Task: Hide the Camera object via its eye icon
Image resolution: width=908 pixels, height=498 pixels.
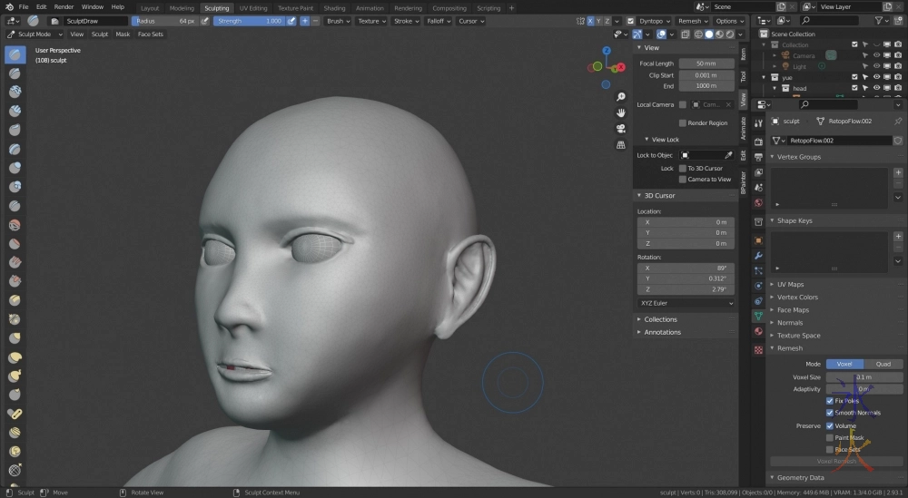Action: [876, 55]
